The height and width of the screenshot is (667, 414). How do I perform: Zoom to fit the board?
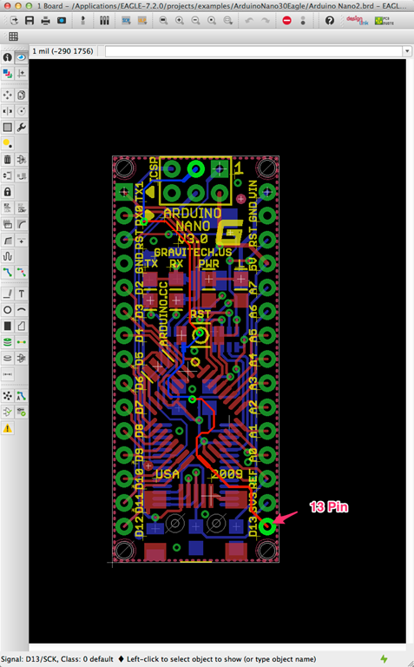[163, 21]
